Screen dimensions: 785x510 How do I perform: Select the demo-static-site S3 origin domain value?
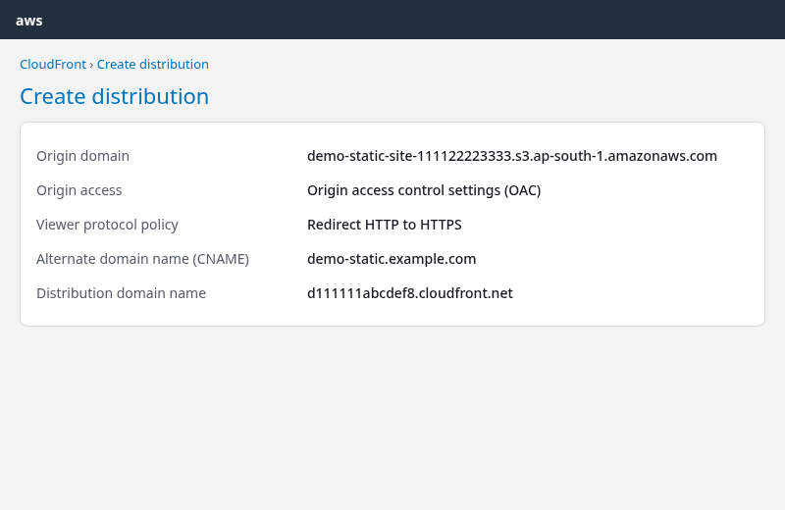coord(512,156)
